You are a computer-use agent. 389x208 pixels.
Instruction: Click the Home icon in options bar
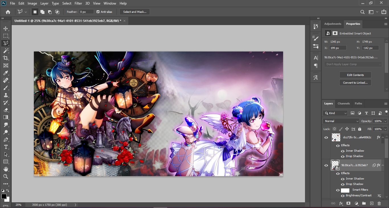pyautogui.click(x=8, y=12)
